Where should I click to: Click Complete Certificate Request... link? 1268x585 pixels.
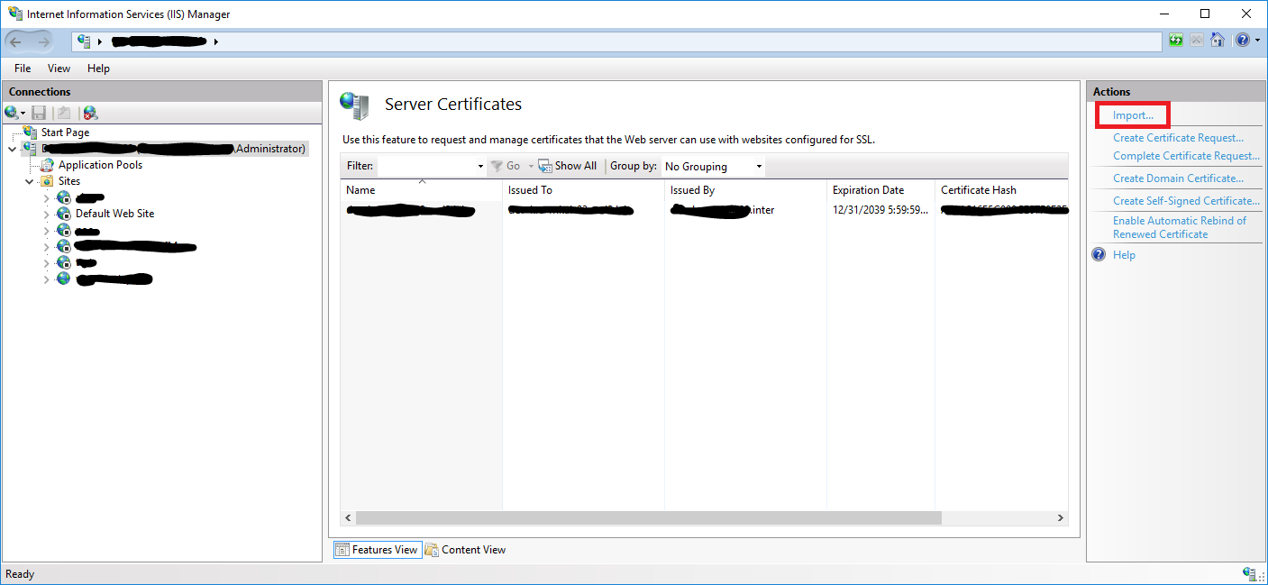1186,156
